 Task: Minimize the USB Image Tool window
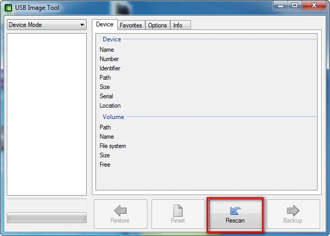[x=281, y=6]
